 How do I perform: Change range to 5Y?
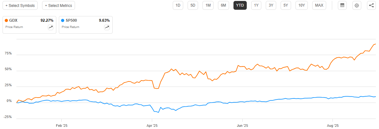(x=286, y=5)
